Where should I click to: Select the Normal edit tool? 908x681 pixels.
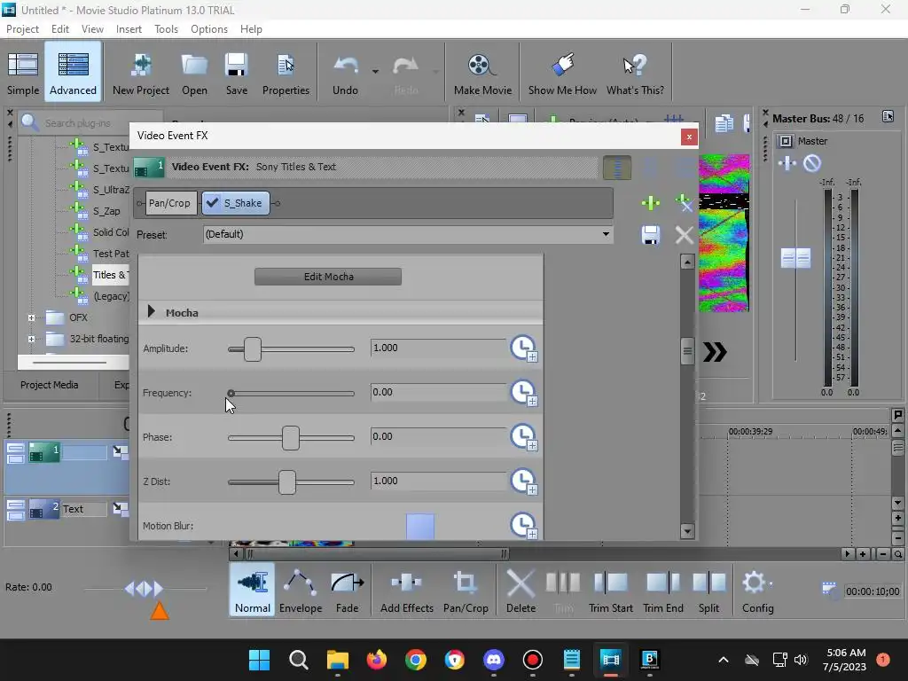(x=253, y=590)
